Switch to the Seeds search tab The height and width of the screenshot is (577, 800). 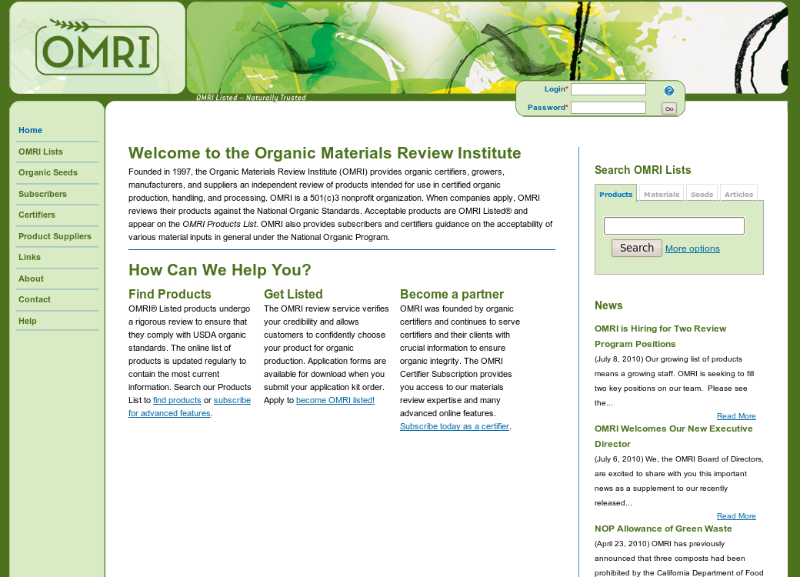click(702, 194)
